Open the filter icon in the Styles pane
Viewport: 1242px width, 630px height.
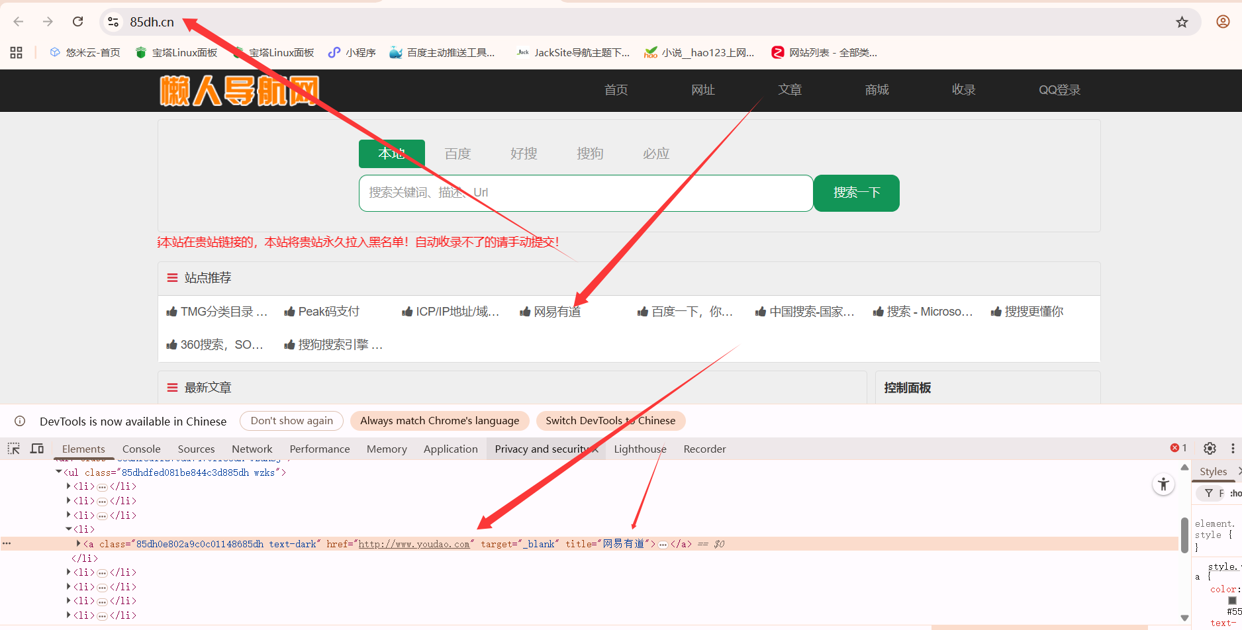[x=1209, y=493]
